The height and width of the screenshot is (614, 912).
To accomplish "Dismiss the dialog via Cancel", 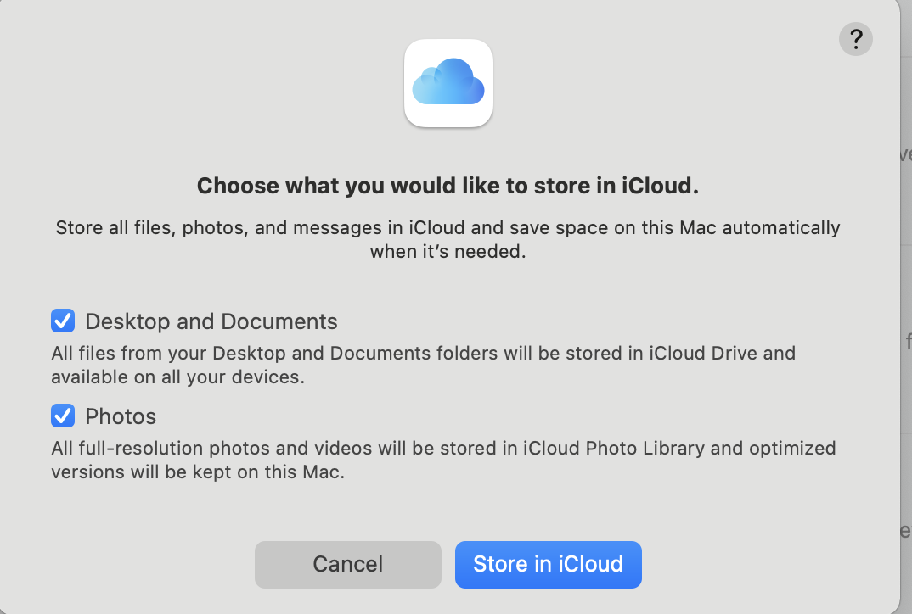I will 347,565.
